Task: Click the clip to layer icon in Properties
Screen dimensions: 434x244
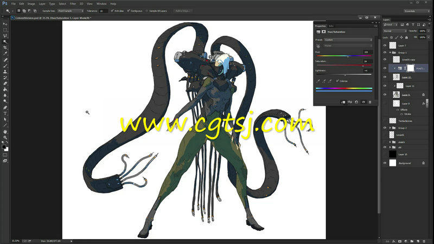Action: pyautogui.click(x=343, y=102)
